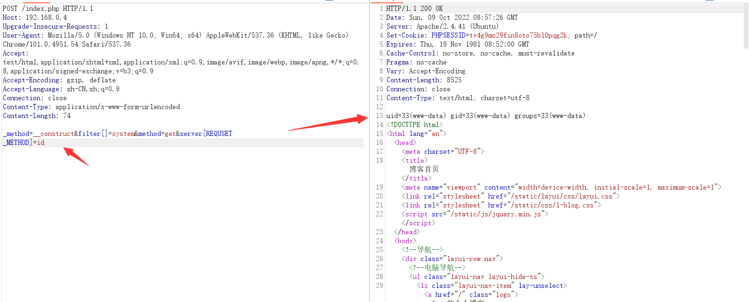
Task: Select the Date: Sun, 09 Oct 2022 header
Action: (x=452, y=17)
